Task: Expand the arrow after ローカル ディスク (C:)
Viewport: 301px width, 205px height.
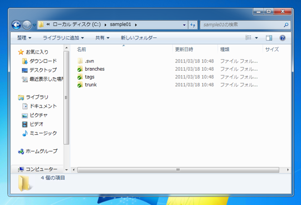Action: point(105,25)
